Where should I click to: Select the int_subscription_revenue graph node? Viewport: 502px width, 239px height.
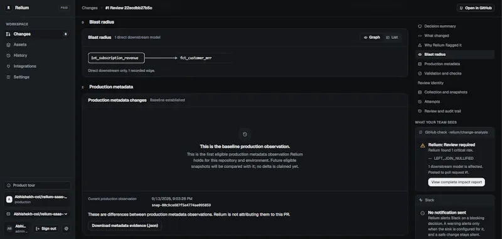(116, 58)
